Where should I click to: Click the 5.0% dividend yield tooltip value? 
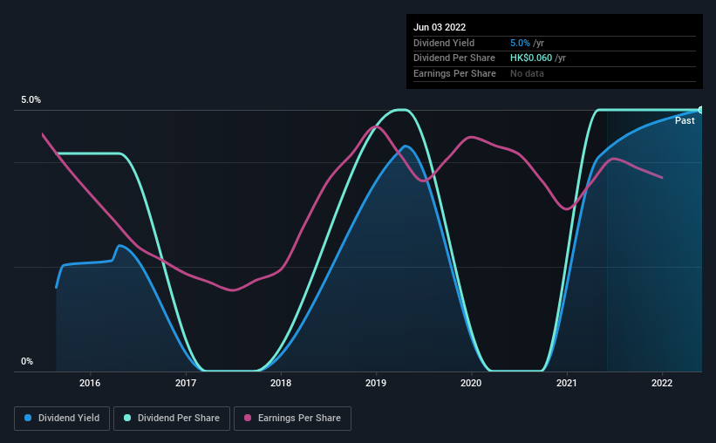520,43
